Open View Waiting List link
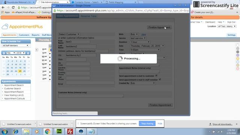Viewport: 240px width, 135px height. pos(14,95)
